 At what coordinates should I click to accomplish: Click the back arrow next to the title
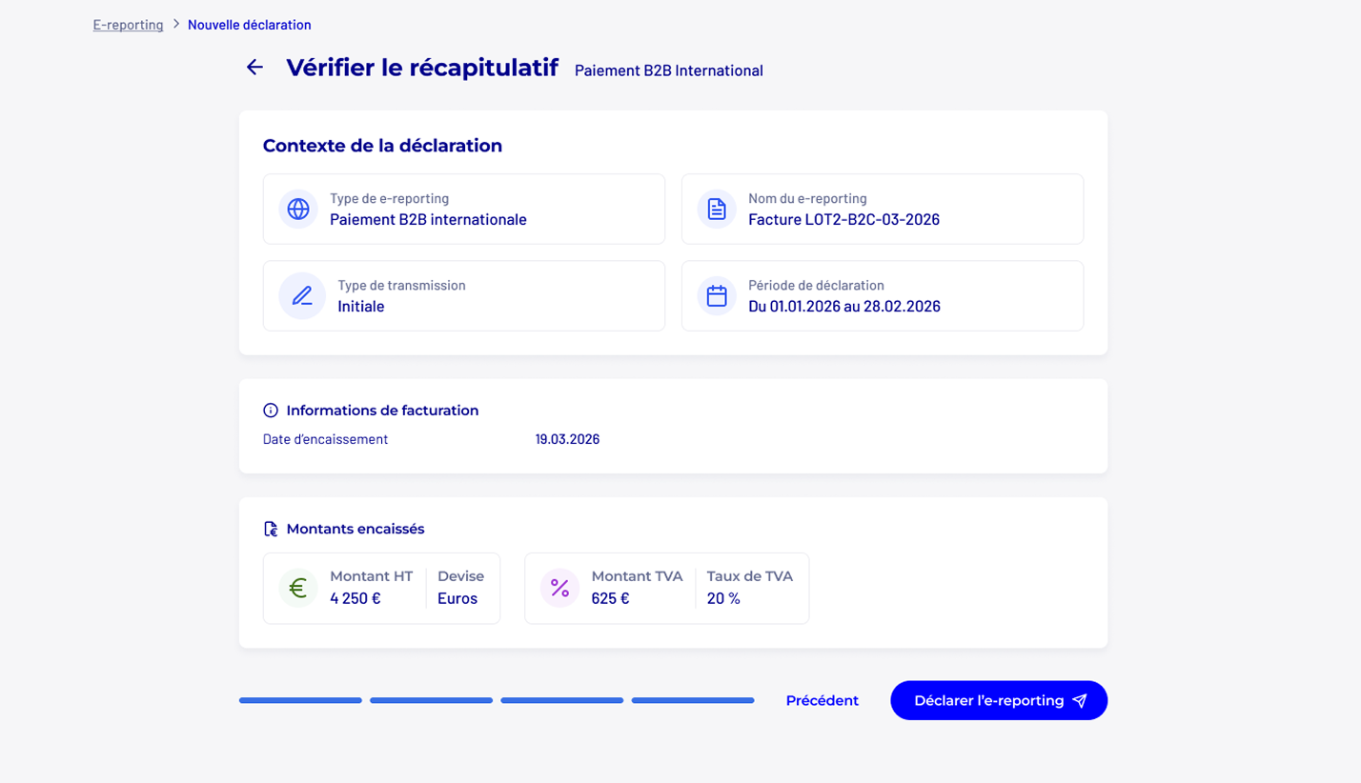[254, 68]
